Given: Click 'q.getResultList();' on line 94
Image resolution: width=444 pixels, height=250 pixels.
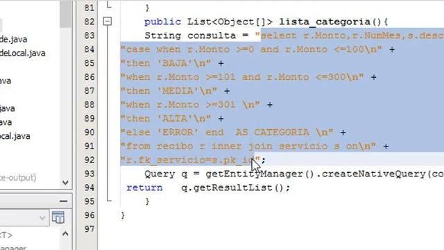Looking at the screenshot, I should (x=236, y=187).
